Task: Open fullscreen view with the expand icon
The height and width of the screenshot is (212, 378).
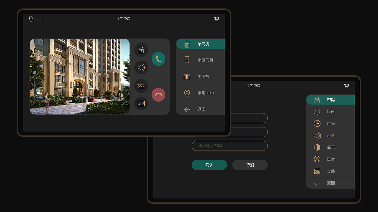Action: [x=141, y=103]
